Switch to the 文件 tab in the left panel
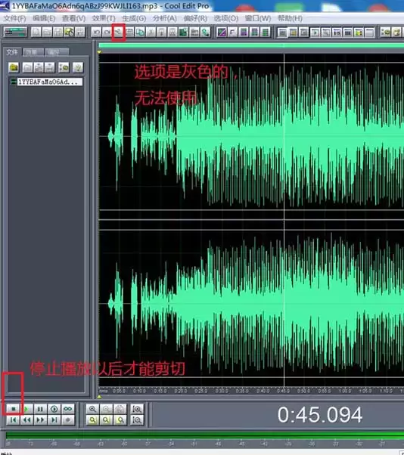The height and width of the screenshot is (455, 404). [12, 52]
